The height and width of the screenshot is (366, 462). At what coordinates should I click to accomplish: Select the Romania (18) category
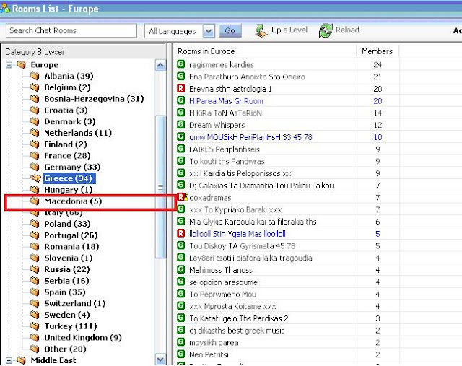pyautogui.click(x=71, y=247)
